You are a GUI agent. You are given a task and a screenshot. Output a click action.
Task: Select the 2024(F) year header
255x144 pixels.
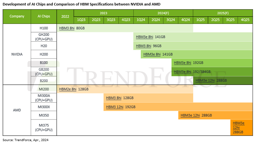tap(163, 13)
